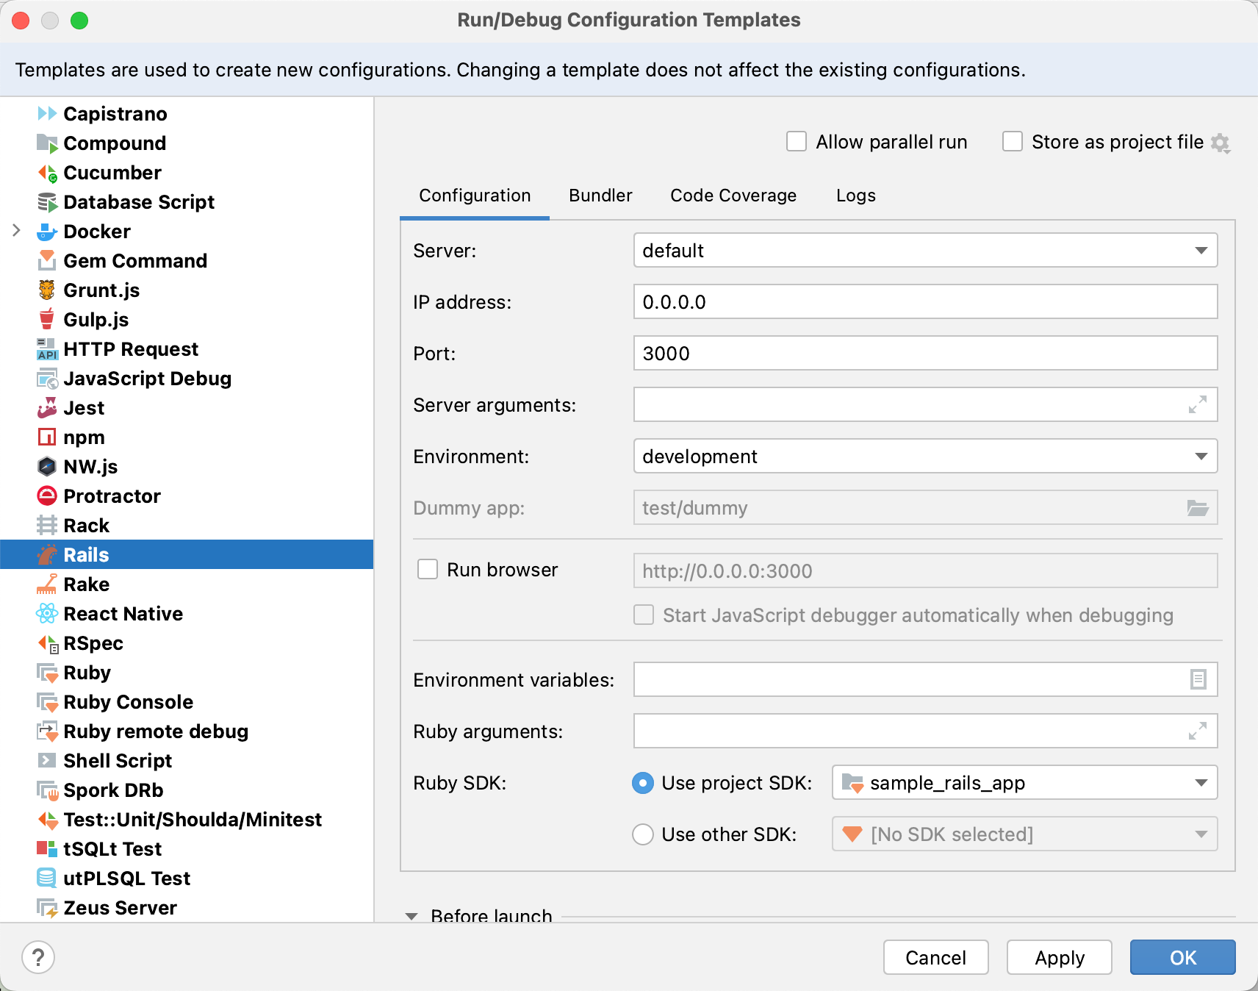Click the Grunt.js template icon
Screen dimensions: 1258x991
coord(47,290)
